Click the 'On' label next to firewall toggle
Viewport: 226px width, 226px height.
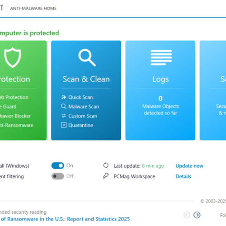click(x=70, y=165)
